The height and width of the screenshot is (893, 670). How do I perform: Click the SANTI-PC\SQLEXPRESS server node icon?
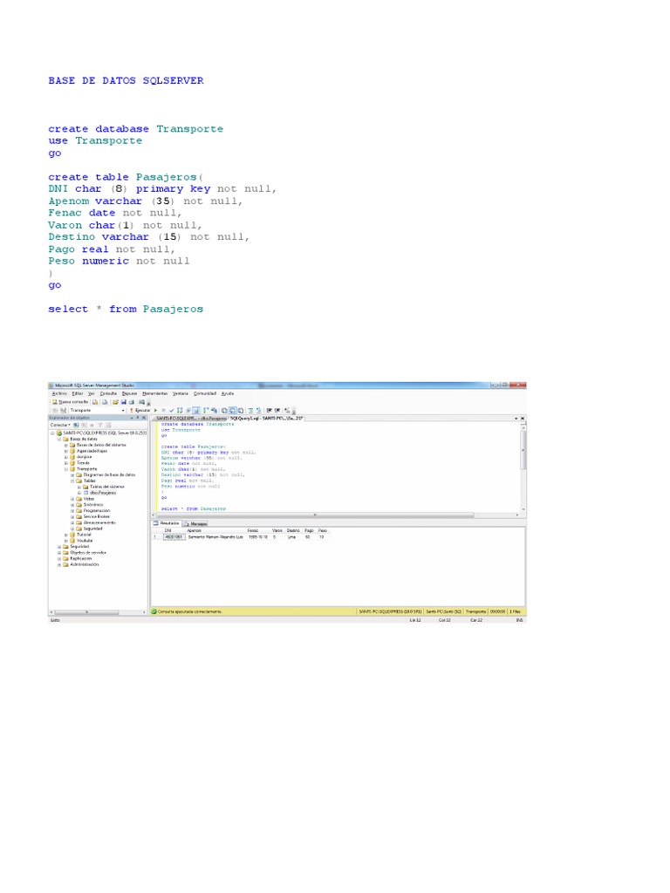[x=59, y=433]
